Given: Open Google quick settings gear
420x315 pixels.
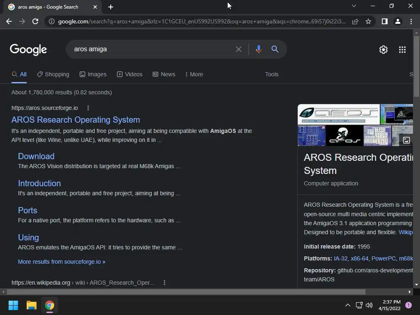Looking at the screenshot, I should (x=383, y=50).
